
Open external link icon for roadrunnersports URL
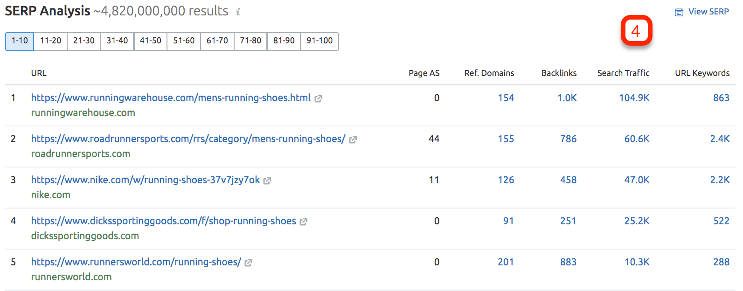pos(353,139)
